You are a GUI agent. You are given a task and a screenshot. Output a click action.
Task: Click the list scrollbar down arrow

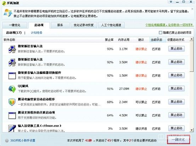coord(191,130)
